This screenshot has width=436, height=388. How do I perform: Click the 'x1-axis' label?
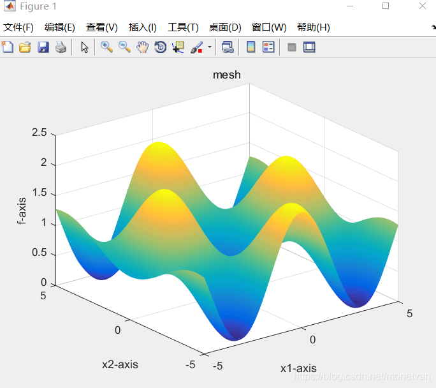coord(298,368)
